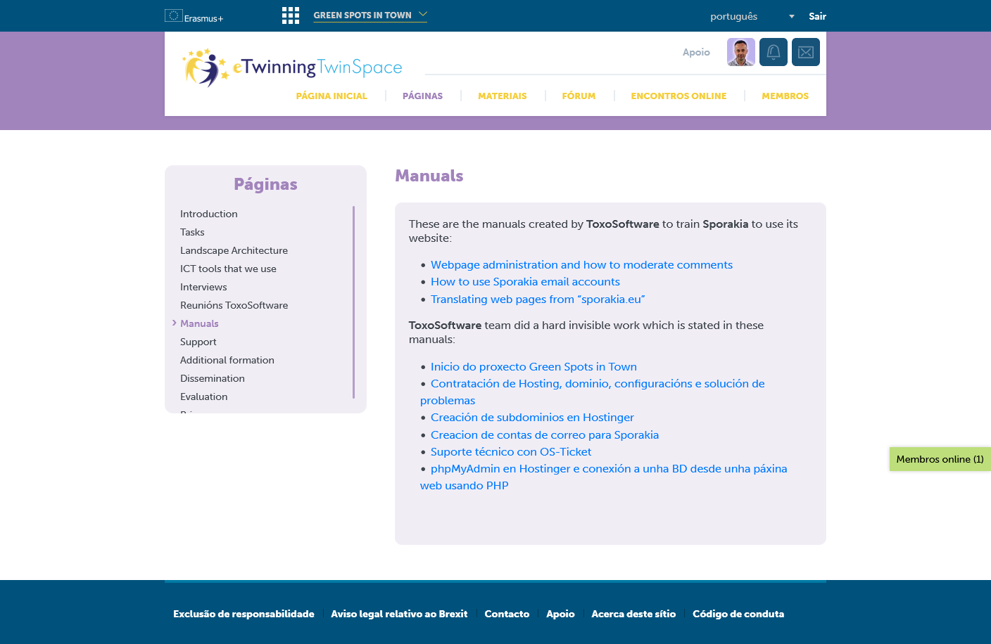The height and width of the screenshot is (644, 991).
Task: Open the Fórum menu item
Action: pyautogui.click(x=579, y=96)
